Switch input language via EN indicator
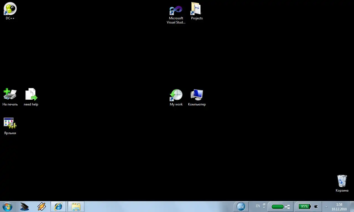The width and height of the screenshot is (354, 212). click(x=258, y=206)
